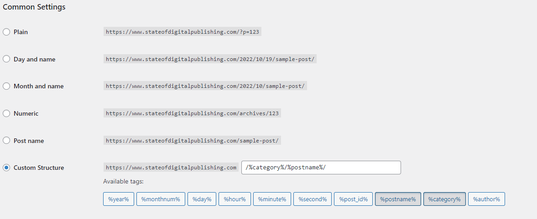This screenshot has width=537, height=219.
Task: Choose the Day and name radio option
Action: tap(6, 59)
